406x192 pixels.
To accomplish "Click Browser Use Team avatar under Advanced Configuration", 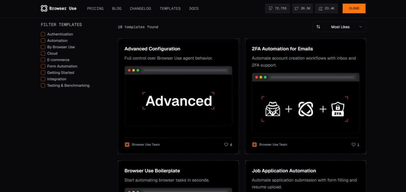I will point(127,144).
